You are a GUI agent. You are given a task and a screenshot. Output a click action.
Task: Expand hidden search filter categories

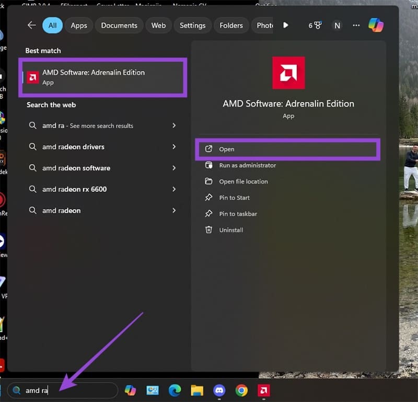[x=285, y=25]
